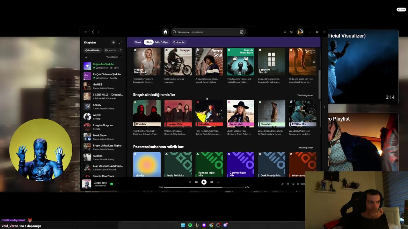Open the GAMES playlist

pos(103,86)
